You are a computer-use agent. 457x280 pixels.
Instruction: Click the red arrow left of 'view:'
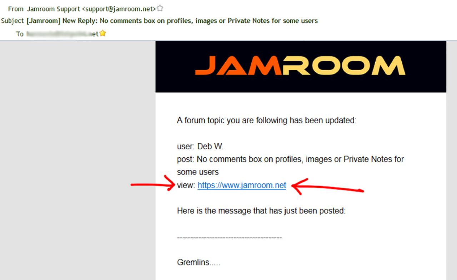coord(152,184)
